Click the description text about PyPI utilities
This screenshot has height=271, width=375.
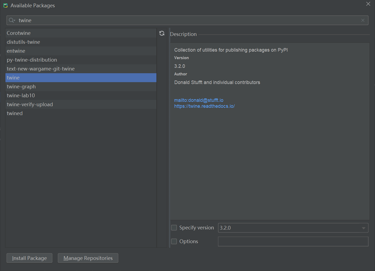tap(231, 50)
